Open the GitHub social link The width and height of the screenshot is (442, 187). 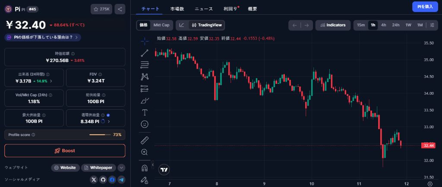[x=103, y=179]
